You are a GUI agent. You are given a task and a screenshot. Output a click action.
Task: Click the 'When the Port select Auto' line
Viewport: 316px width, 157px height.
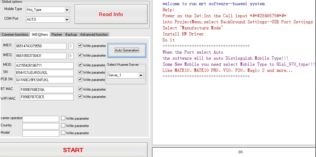(x=193, y=52)
